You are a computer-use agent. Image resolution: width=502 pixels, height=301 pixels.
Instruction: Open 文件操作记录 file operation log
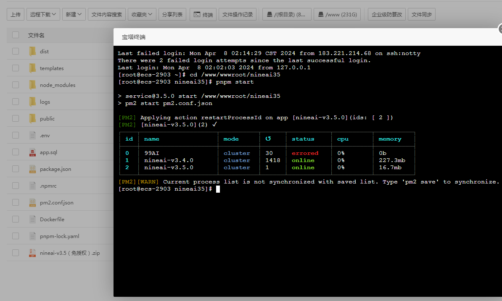[x=238, y=14]
